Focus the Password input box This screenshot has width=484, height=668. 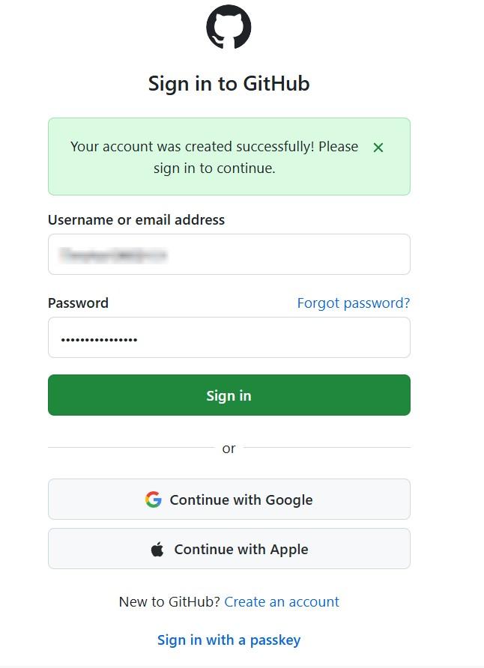pyautogui.click(x=229, y=338)
